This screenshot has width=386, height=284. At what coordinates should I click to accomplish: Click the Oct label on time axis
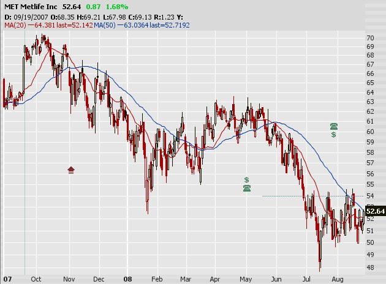36,279
